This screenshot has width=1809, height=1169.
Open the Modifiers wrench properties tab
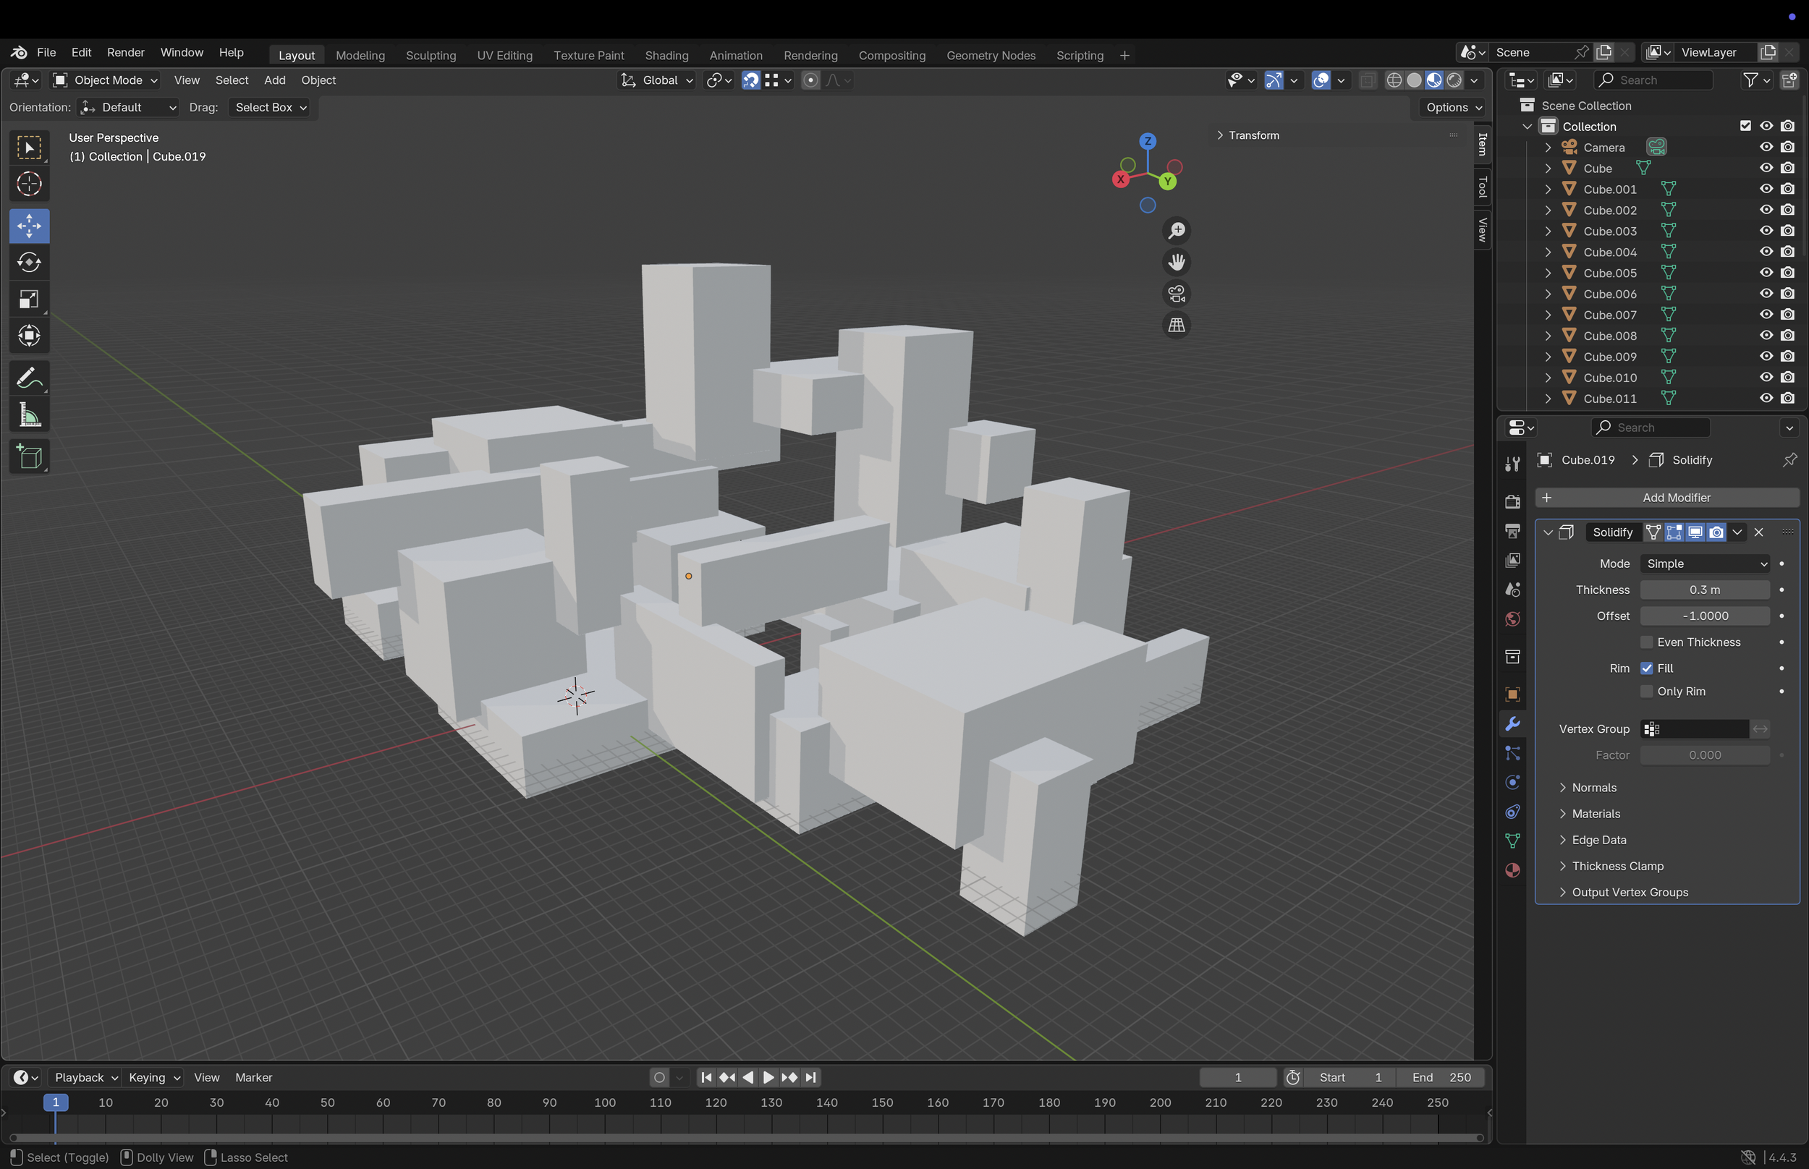click(1512, 724)
